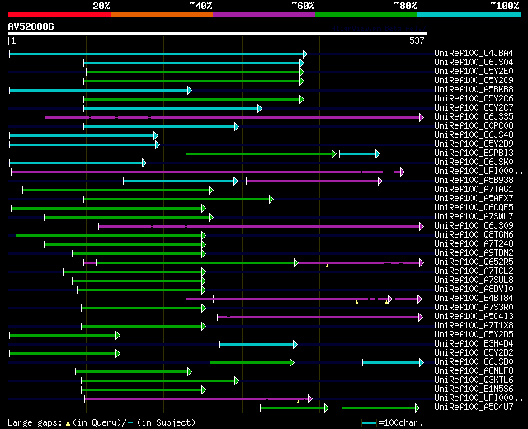The image size is (528, 429).
Task: Open hit UniRef100_C5Y2C6
Action: click(x=474, y=99)
